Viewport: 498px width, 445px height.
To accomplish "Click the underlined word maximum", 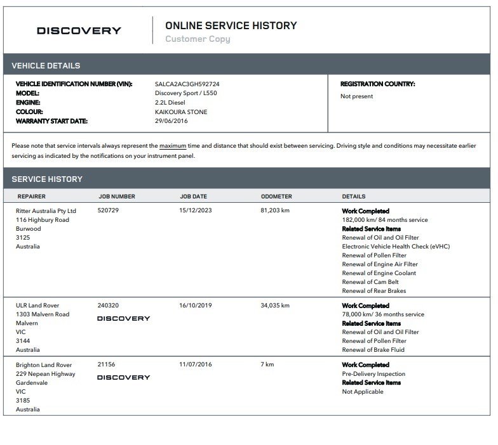I will click(x=172, y=146).
